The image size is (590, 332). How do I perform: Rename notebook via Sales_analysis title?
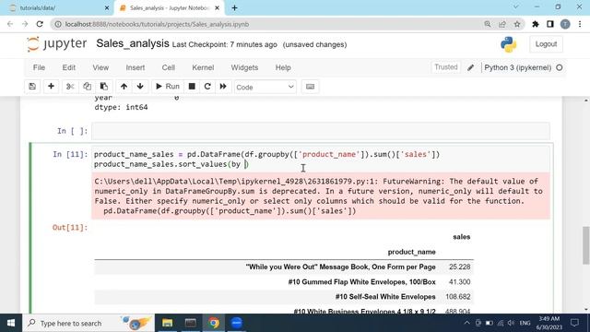click(133, 43)
